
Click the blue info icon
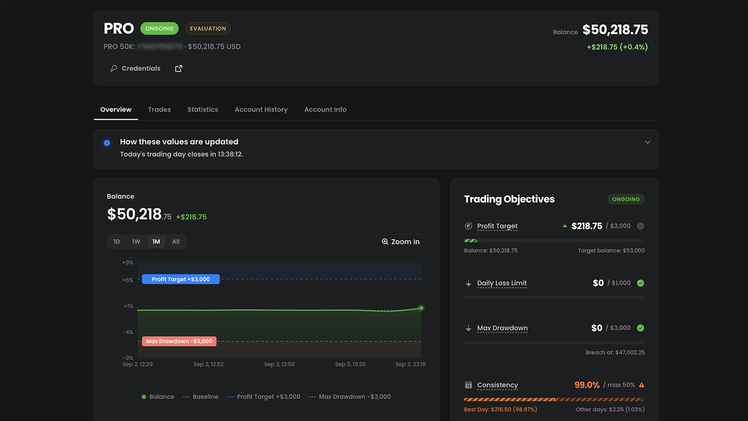point(107,143)
